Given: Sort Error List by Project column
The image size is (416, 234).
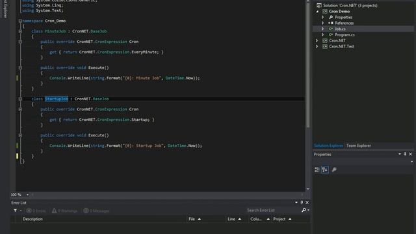Looking at the screenshot, I should (282, 219).
